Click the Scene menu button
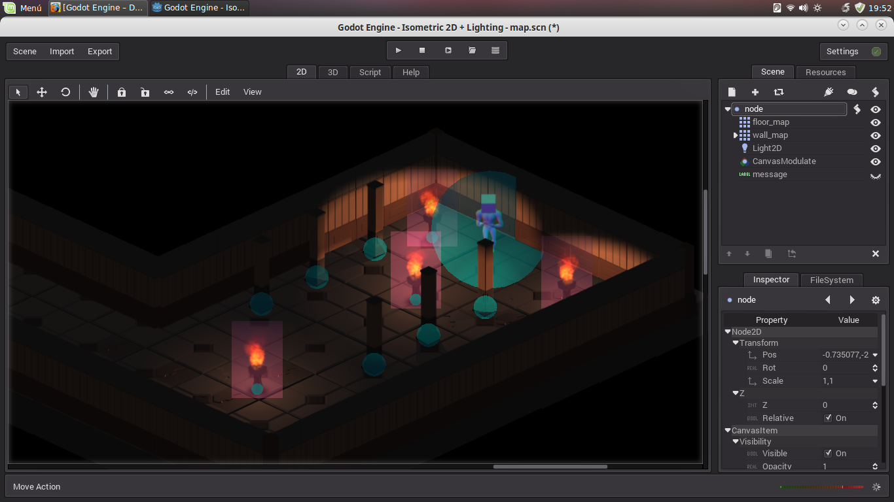The image size is (894, 502). coord(24,51)
